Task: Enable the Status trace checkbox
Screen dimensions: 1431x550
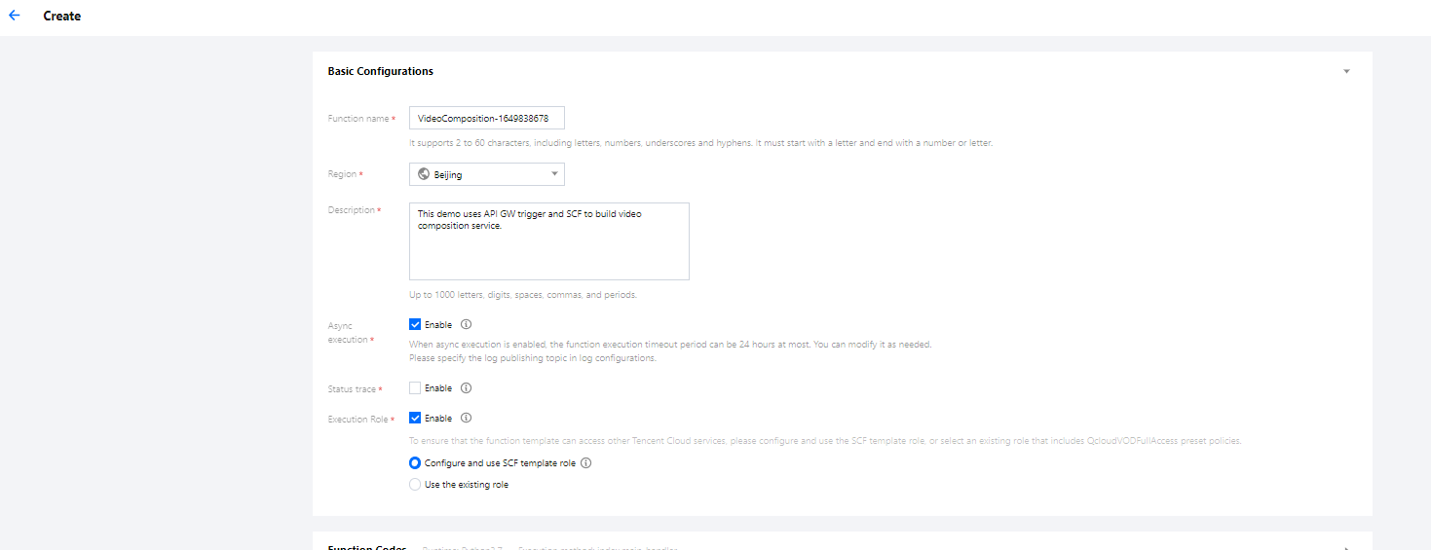Action: [415, 387]
